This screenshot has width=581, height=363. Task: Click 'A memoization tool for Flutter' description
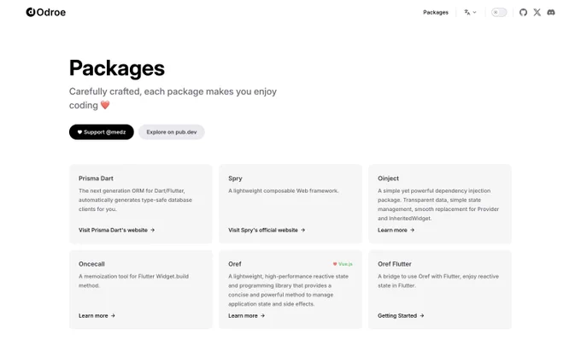coord(133,281)
